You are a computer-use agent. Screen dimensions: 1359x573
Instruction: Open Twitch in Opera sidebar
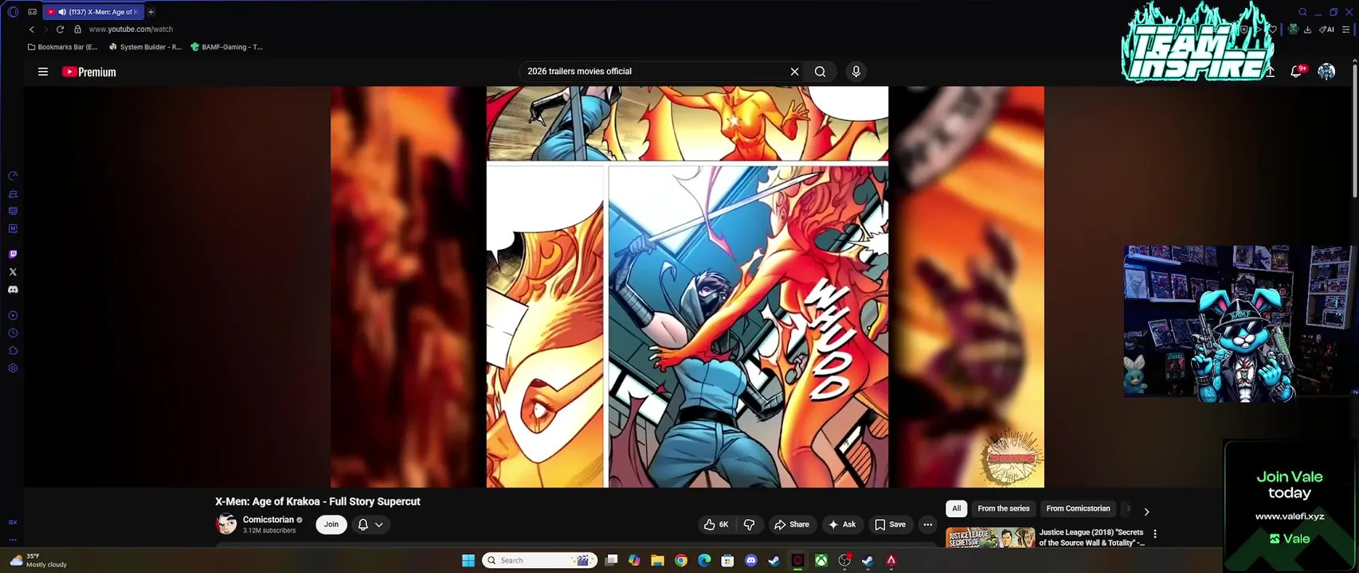[x=13, y=255]
